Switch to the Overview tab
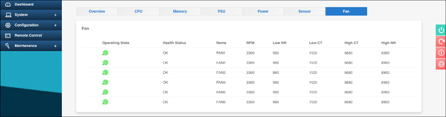The height and width of the screenshot is (117, 446). [x=97, y=11]
